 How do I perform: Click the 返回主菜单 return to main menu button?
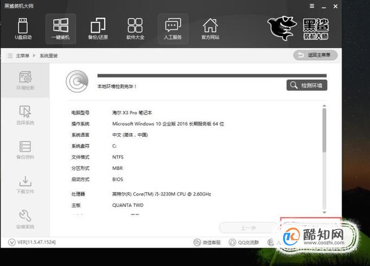315,55
